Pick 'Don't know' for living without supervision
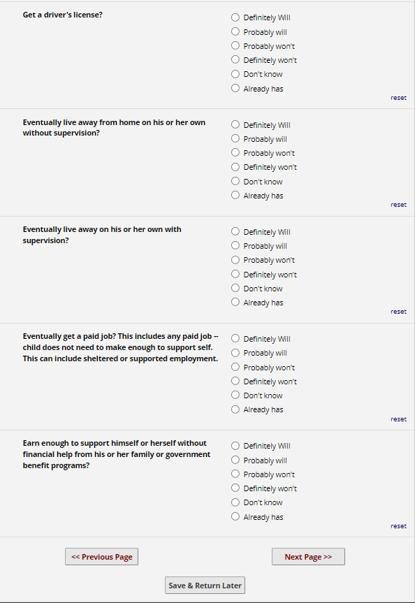The height and width of the screenshot is (603, 415). [x=235, y=181]
